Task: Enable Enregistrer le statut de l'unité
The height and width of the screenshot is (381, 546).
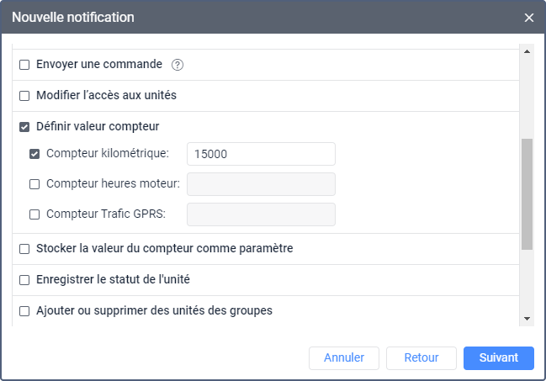Action: (24, 280)
